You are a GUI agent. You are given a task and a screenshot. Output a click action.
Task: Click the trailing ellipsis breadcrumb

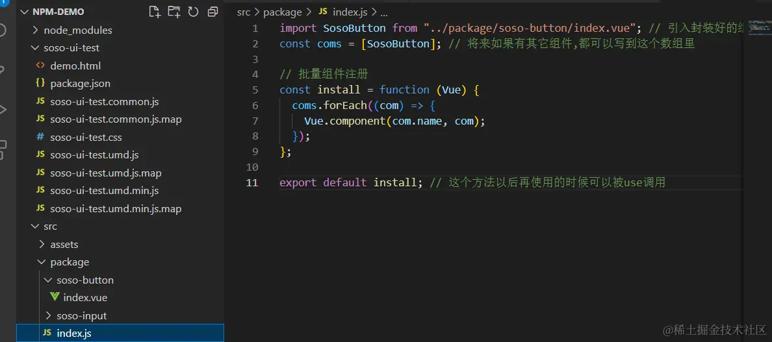383,12
